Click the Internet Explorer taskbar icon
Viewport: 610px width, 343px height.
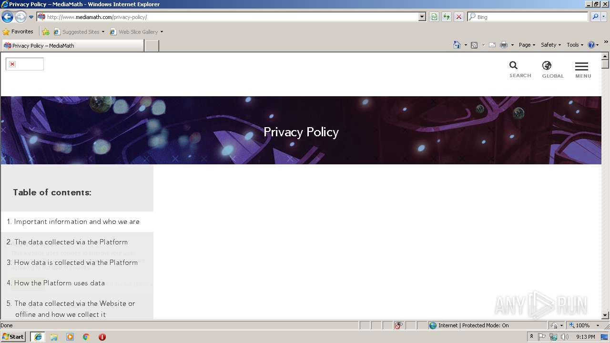tap(38, 337)
